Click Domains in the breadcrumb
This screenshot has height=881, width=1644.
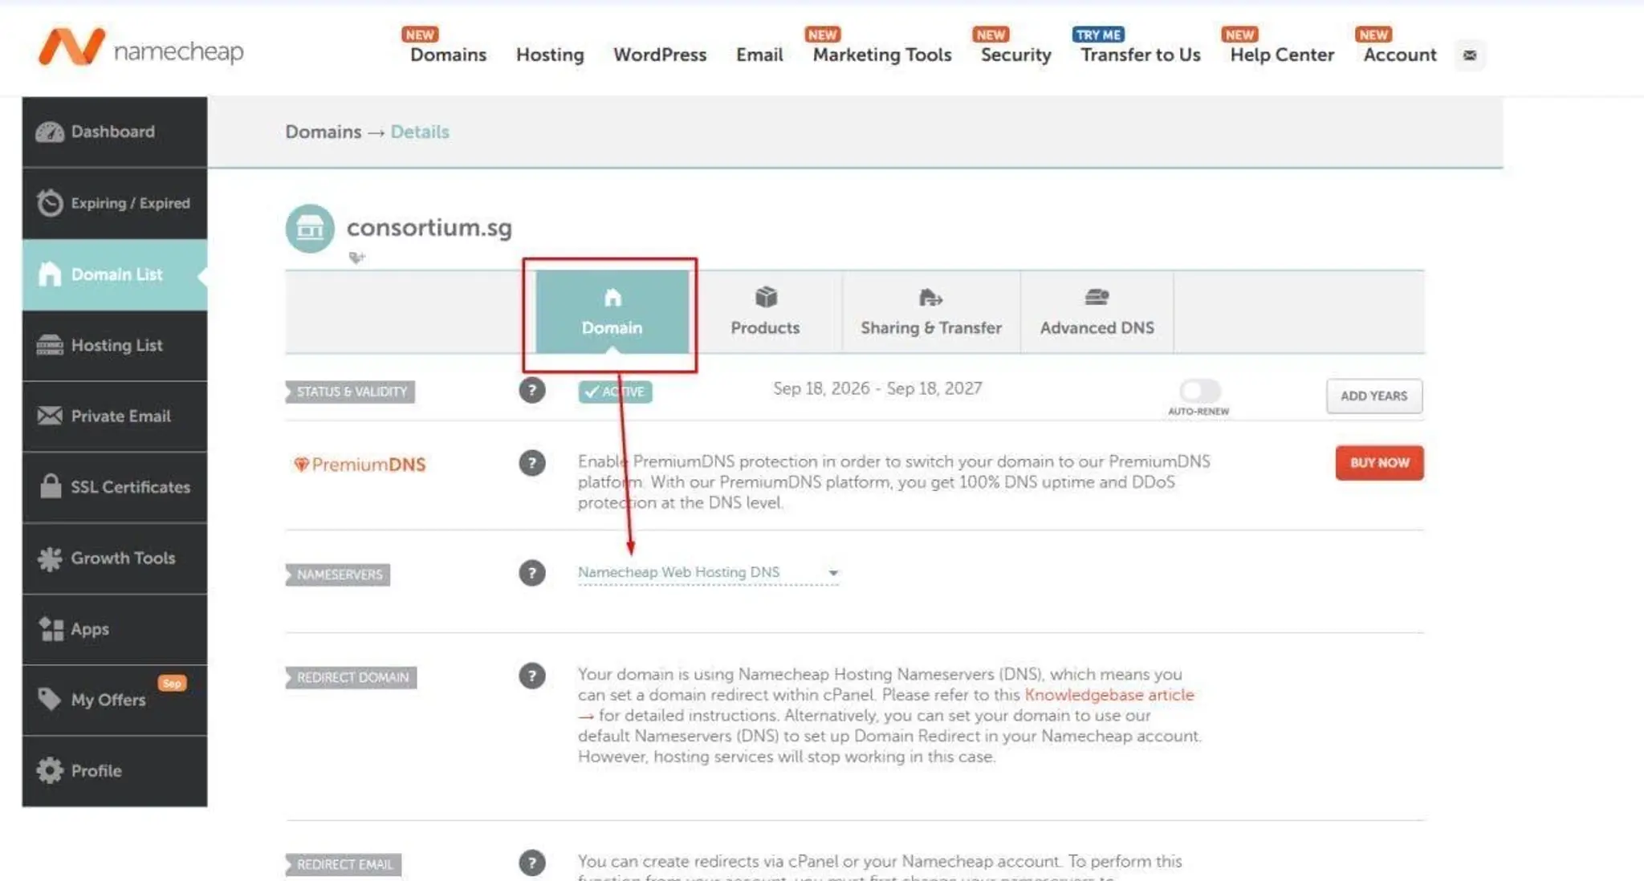pyautogui.click(x=323, y=132)
